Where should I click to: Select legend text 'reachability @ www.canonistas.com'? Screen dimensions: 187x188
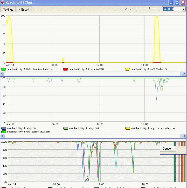29,132
